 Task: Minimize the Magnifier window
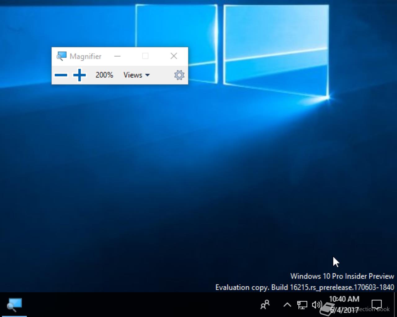(117, 56)
